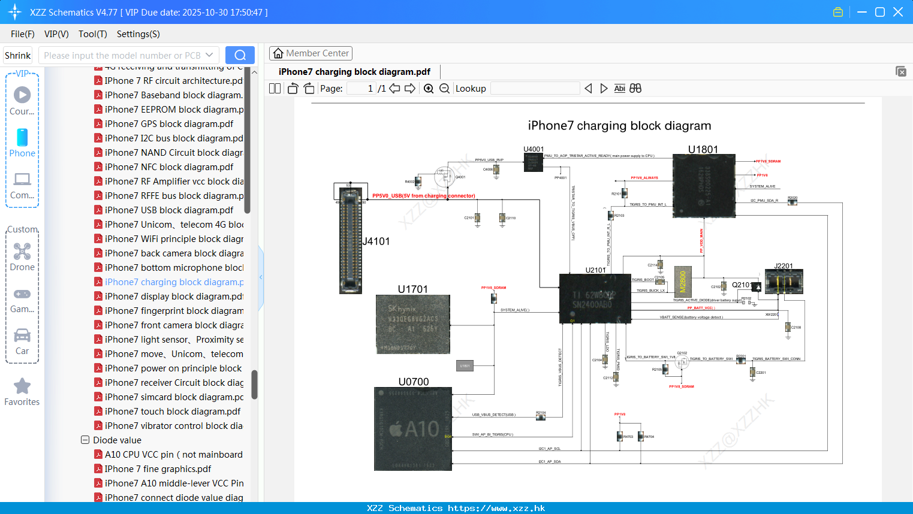Image resolution: width=913 pixels, height=514 pixels.
Task: Find next lookup result
Action: click(604, 88)
